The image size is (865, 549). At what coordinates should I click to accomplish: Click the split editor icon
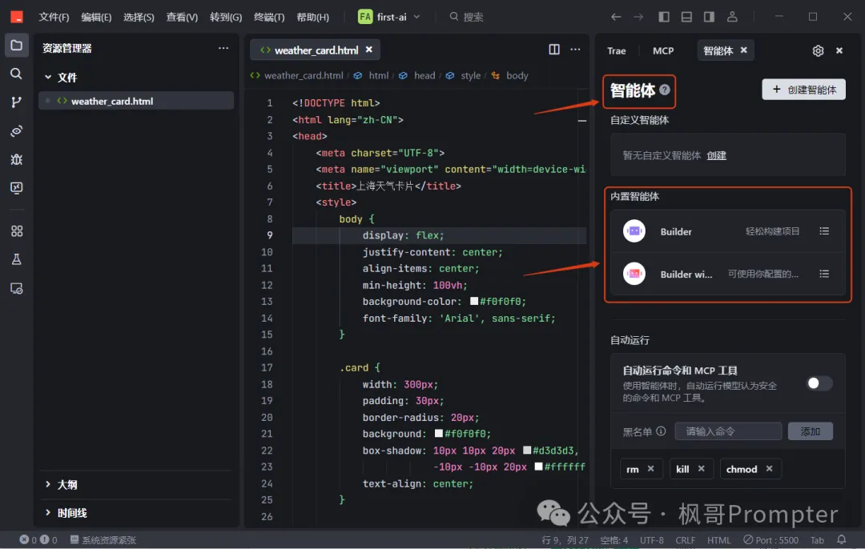(x=554, y=50)
